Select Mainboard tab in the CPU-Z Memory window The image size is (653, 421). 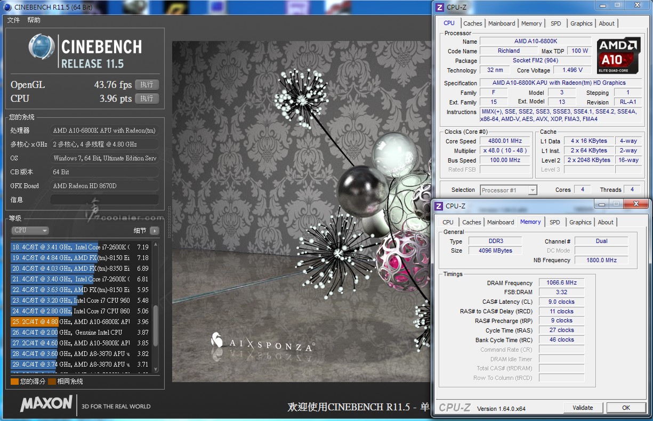pos(501,222)
